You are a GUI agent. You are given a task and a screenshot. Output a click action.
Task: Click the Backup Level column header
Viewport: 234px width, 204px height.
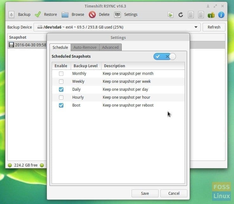coord(86,66)
